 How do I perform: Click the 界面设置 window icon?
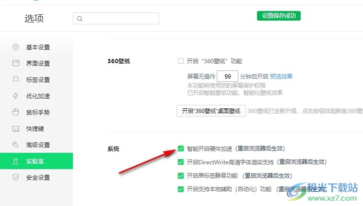pyautogui.click(x=16, y=63)
